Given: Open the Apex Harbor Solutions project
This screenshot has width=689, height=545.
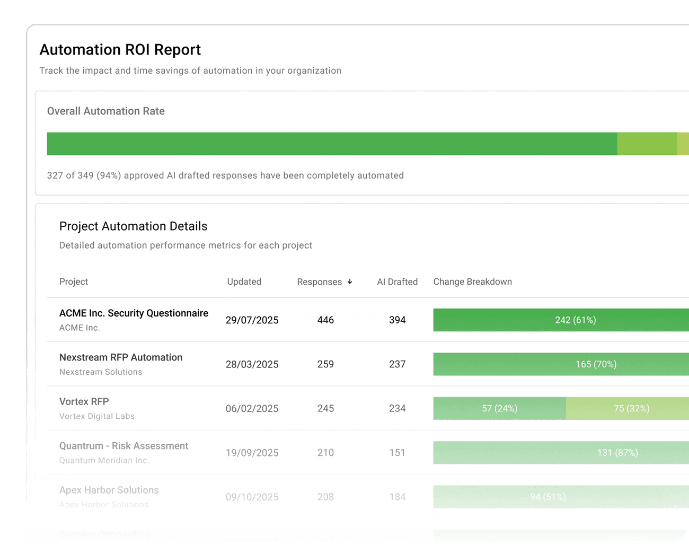Looking at the screenshot, I should tap(109, 490).
